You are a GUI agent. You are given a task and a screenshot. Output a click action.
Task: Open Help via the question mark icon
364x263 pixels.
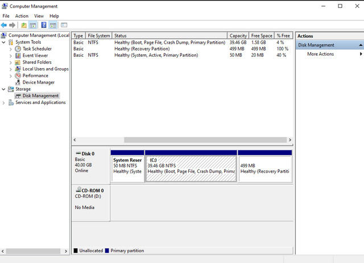click(x=44, y=25)
